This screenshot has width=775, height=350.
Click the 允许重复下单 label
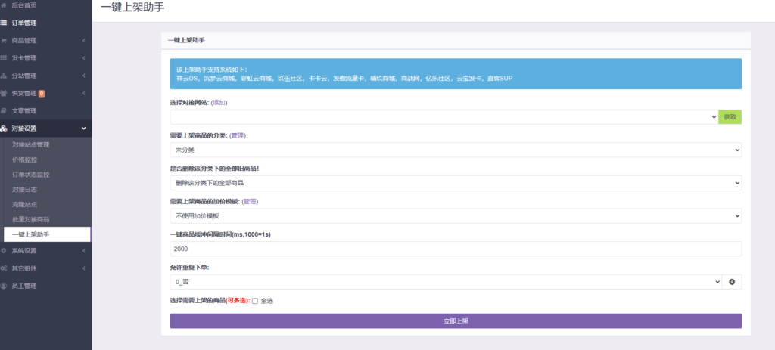tap(189, 267)
